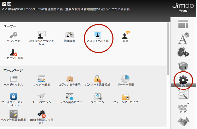Open the handshake icon in sidebar

coord(184,121)
